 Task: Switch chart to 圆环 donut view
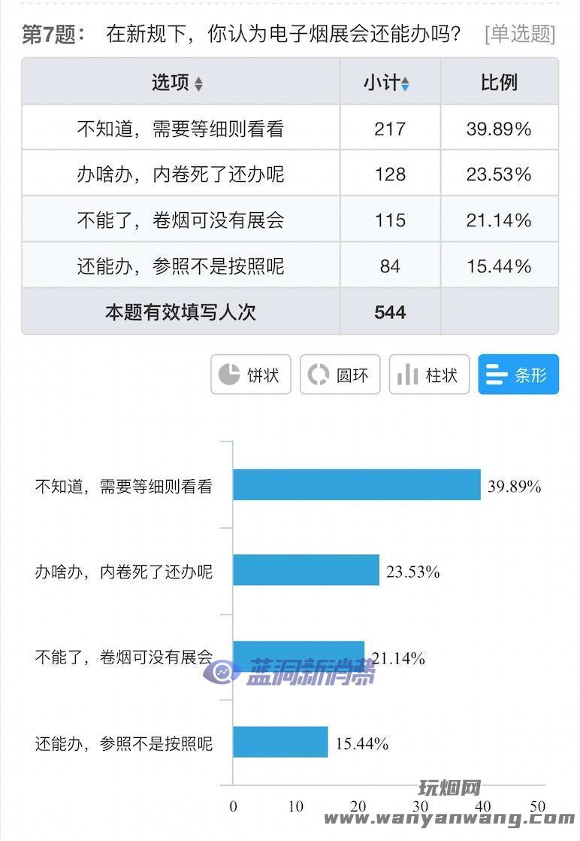tap(340, 375)
